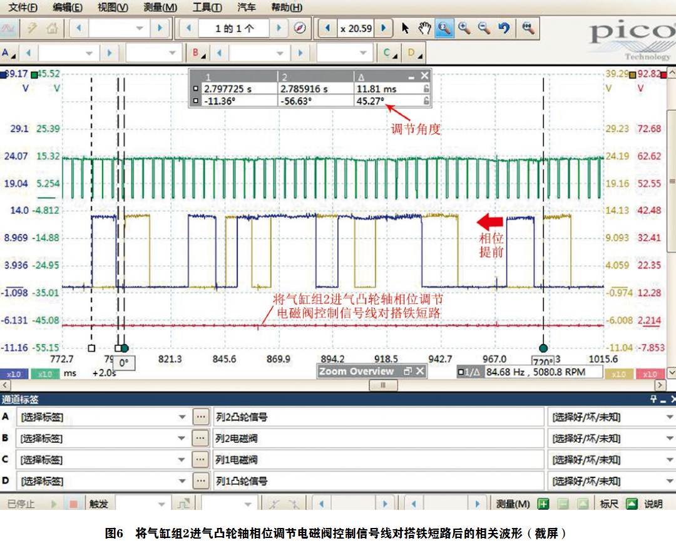Close the Zoom Overview panel
Viewport: 676px width, 548px height.
tap(420, 372)
